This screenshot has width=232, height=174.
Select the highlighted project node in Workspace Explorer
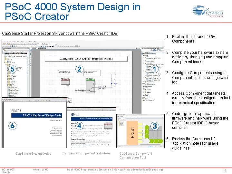pyautogui.click(x=16, y=53)
